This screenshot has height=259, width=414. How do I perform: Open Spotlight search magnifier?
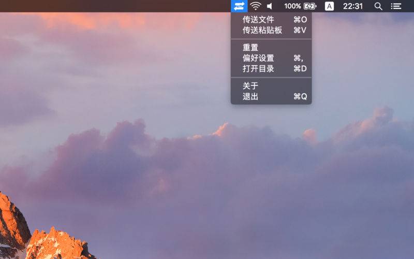coord(378,6)
